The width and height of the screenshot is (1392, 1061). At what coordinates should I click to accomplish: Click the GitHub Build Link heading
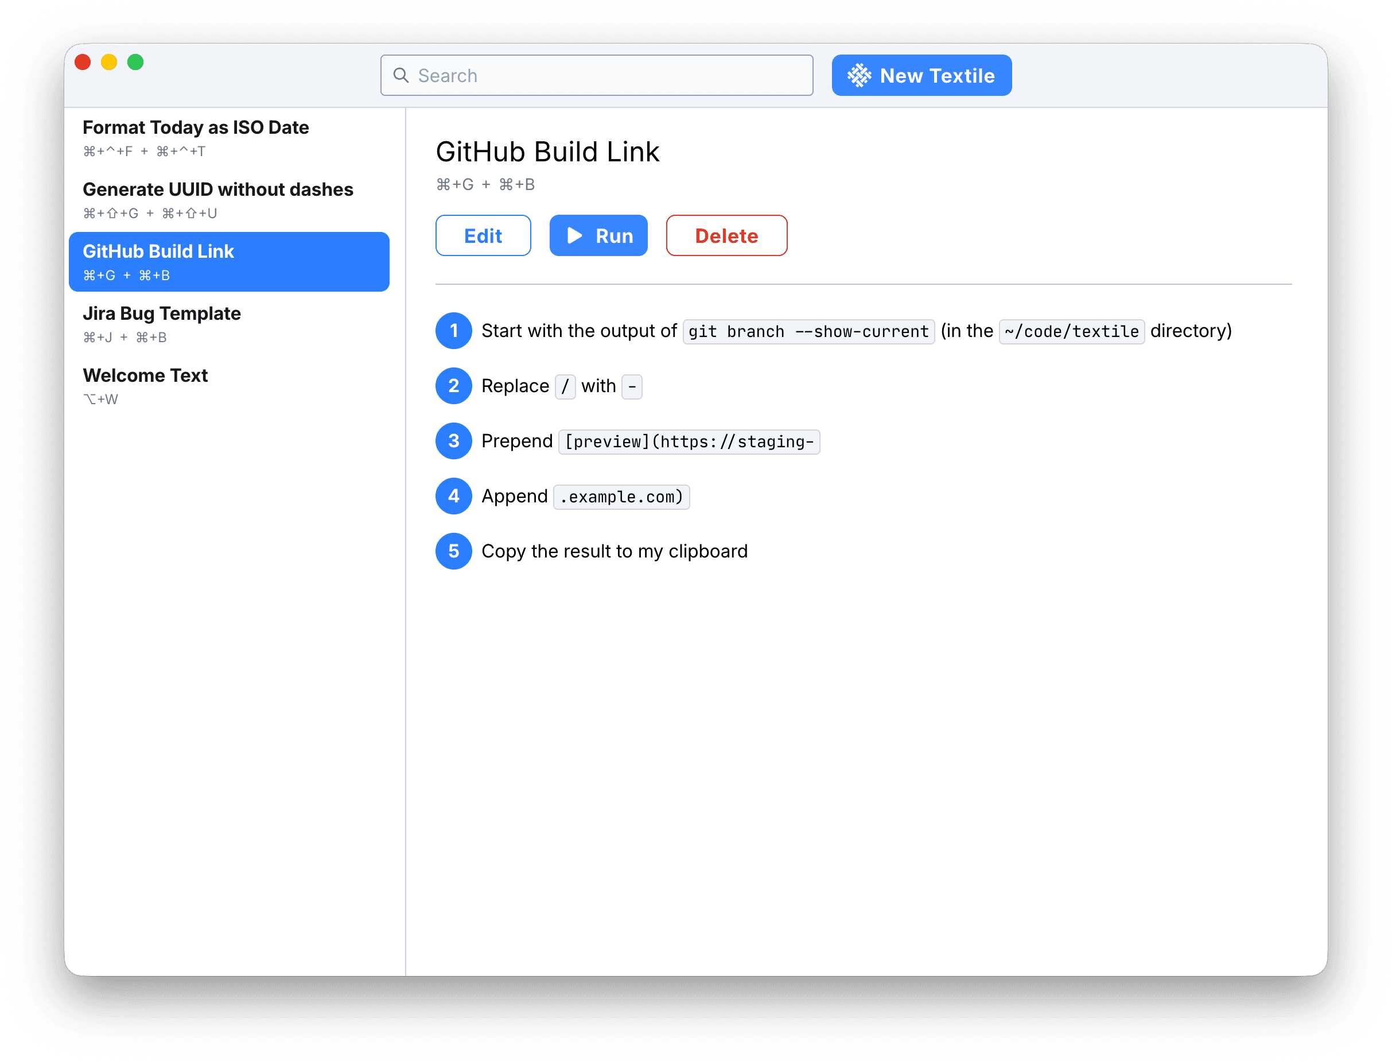point(547,152)
